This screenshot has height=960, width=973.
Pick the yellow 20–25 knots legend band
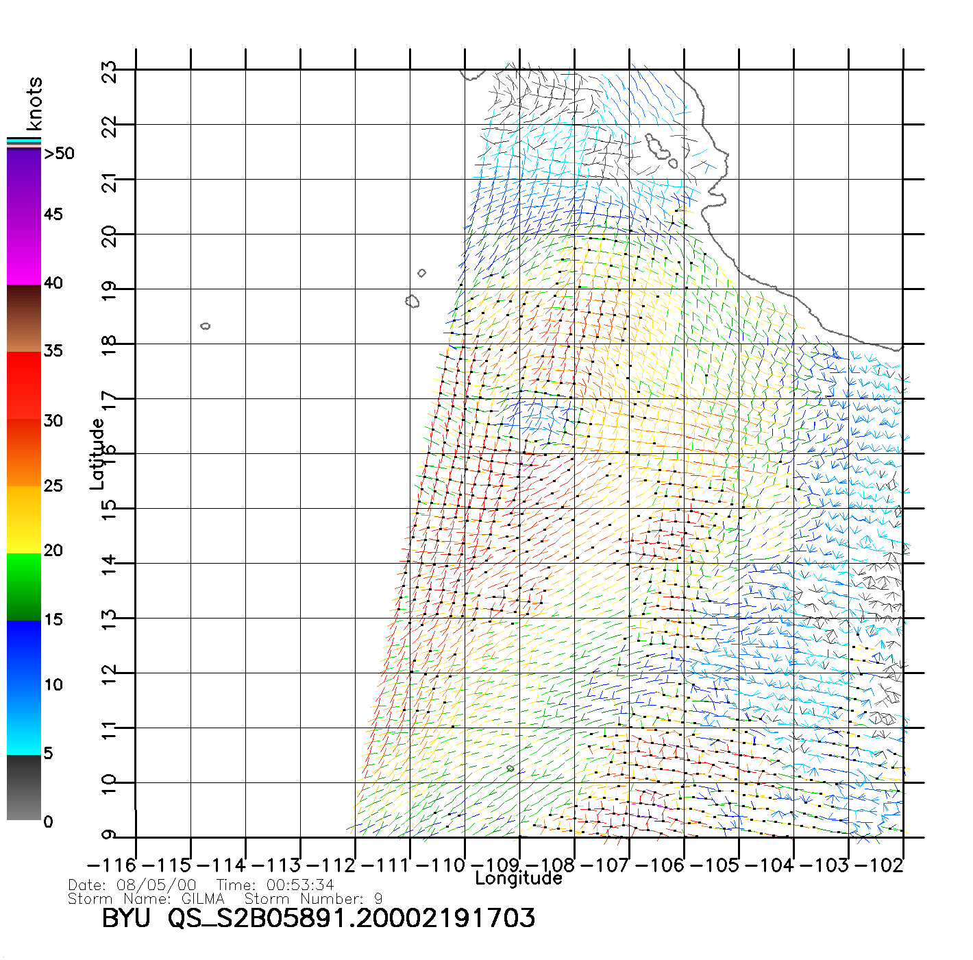pyautogui.click(x=24, y=519)
